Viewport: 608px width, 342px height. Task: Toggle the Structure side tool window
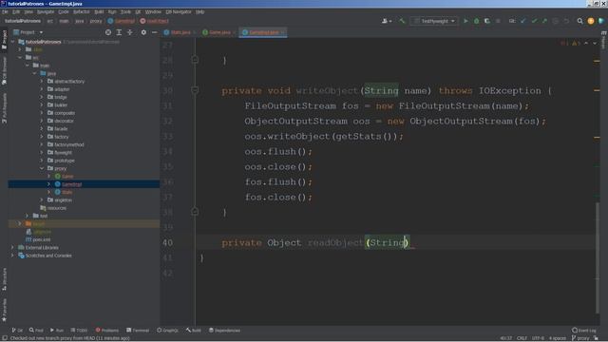click(4, 278)
